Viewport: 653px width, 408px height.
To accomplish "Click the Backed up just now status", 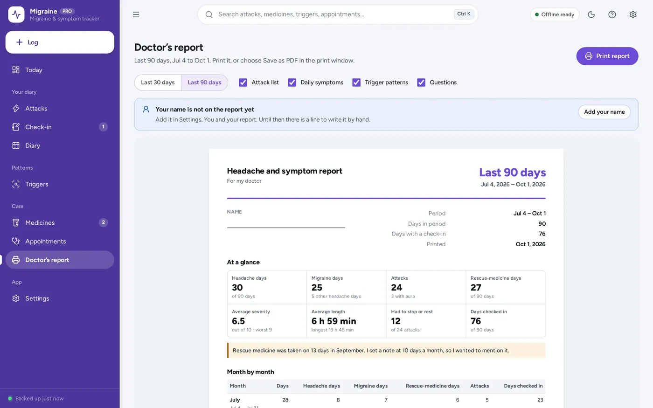I will point(36,399).
